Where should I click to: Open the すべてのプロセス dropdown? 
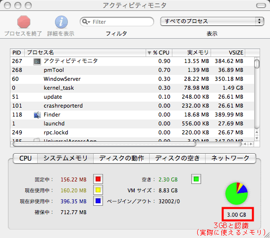point(212,21)
